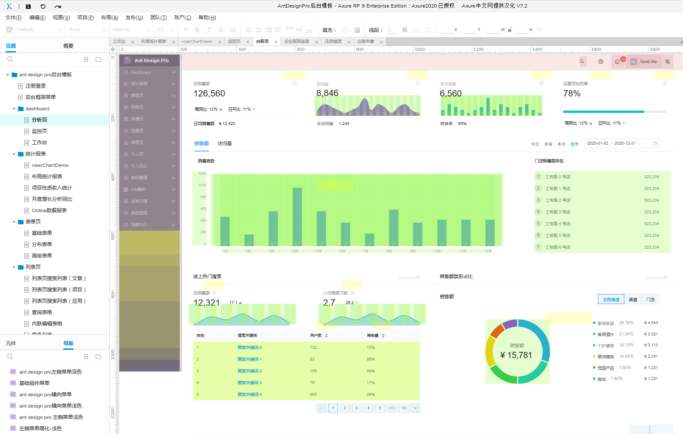The height and width of the screenshot is (434, 683).
Task: Click pagination page 2 button
Action: click(345, 408)
